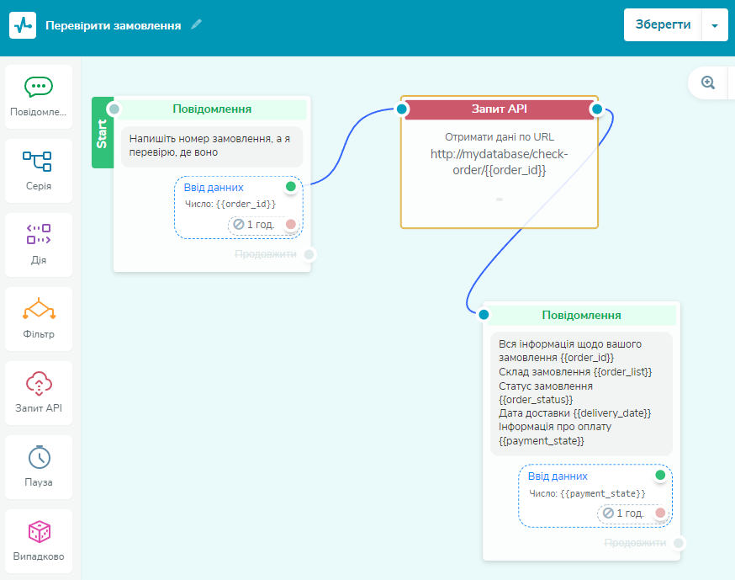Select the Пауза element in the sidebar
735x580 pixels.
click(38, 466)
